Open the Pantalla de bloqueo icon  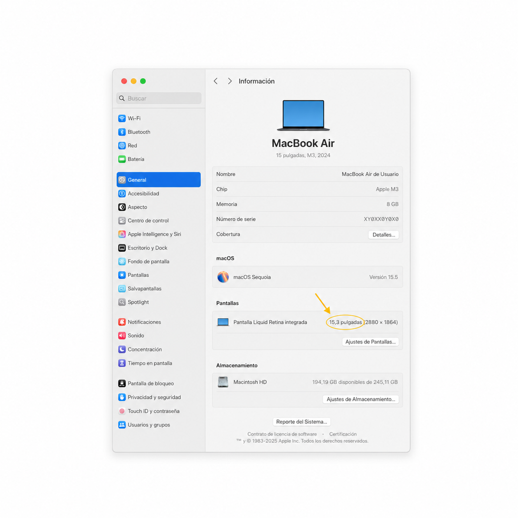[x=122, y=383]
